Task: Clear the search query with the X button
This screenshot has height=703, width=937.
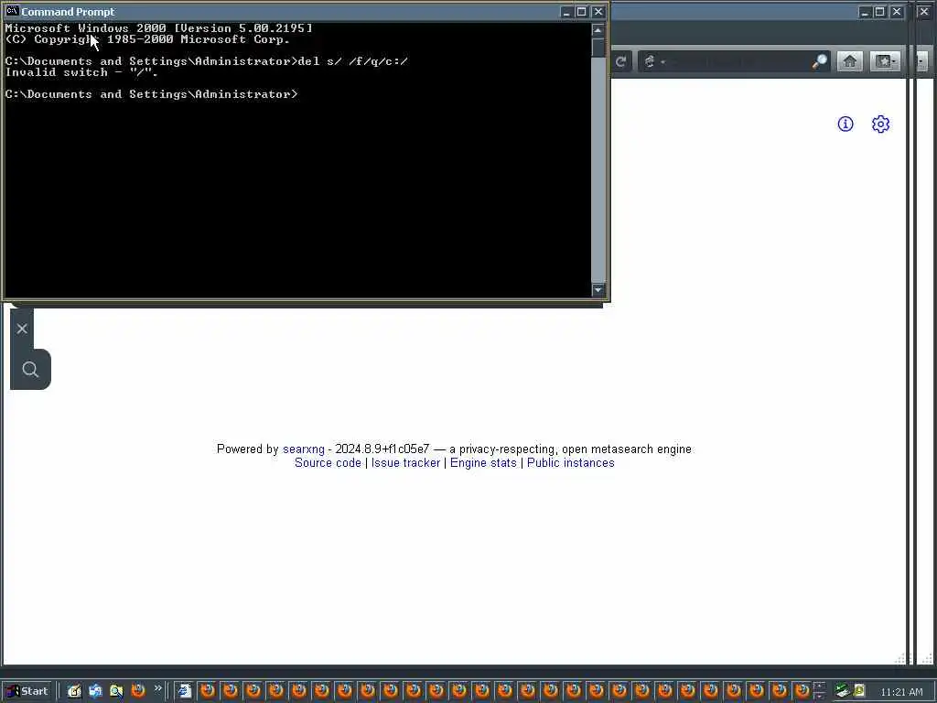Action: tap(22, 329)
